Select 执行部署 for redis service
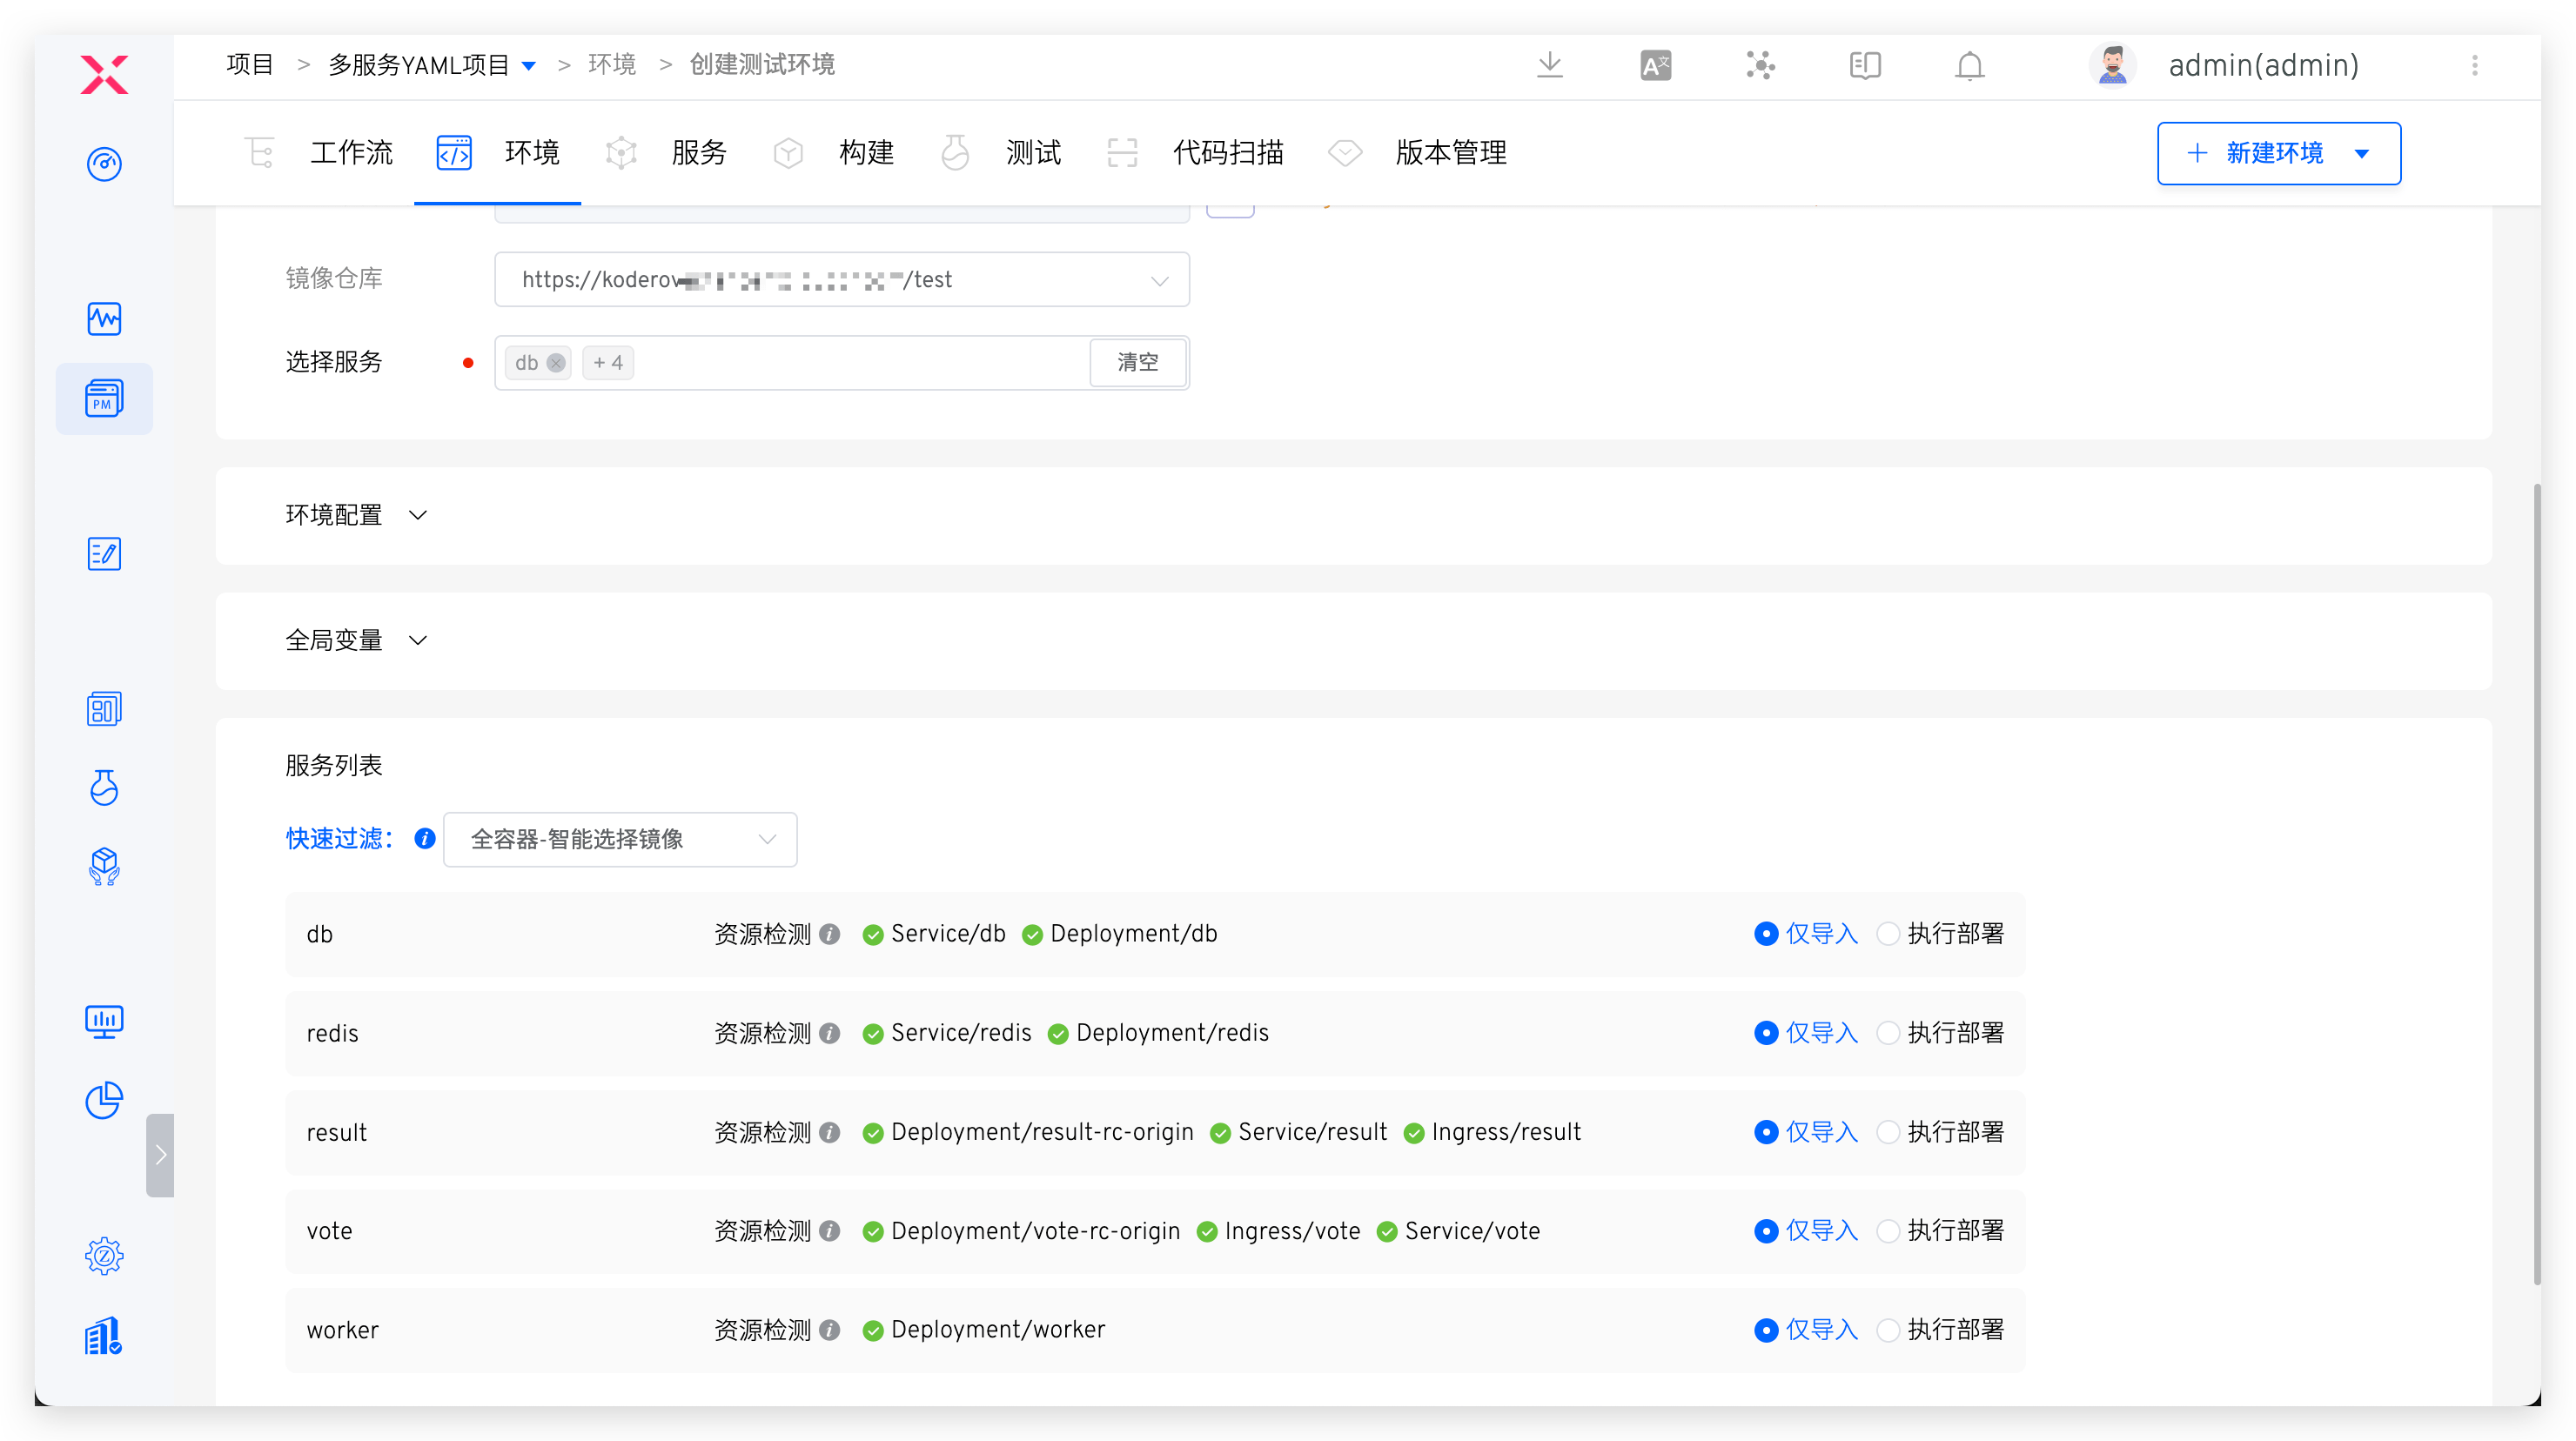Viewport: 2576px width, 1441px height. point(1940,1032)
